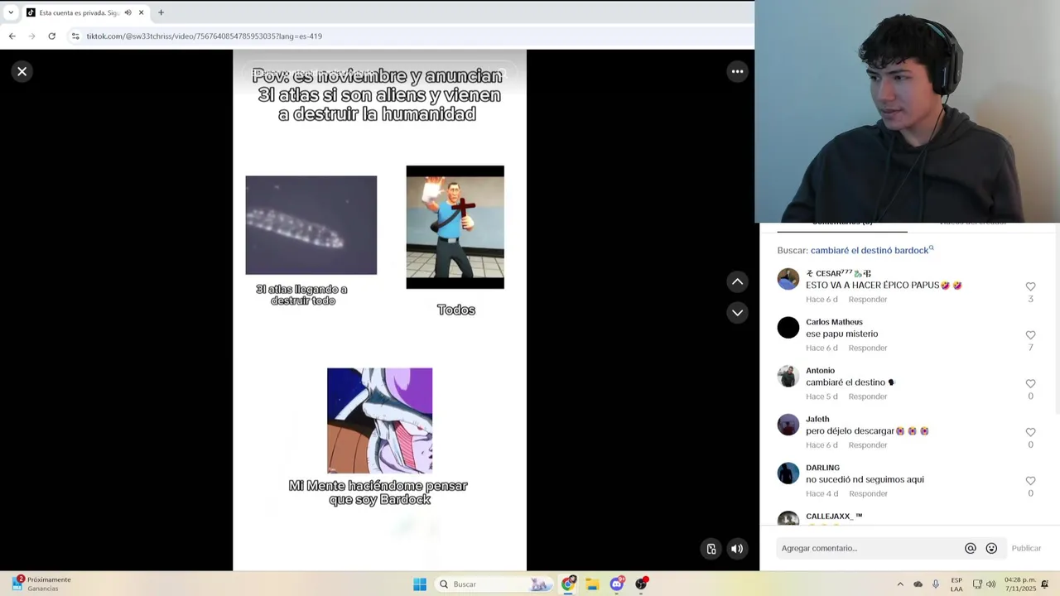Open the Carlos Matheus username
Viewport: 1060px width, 596px height.
834,322
